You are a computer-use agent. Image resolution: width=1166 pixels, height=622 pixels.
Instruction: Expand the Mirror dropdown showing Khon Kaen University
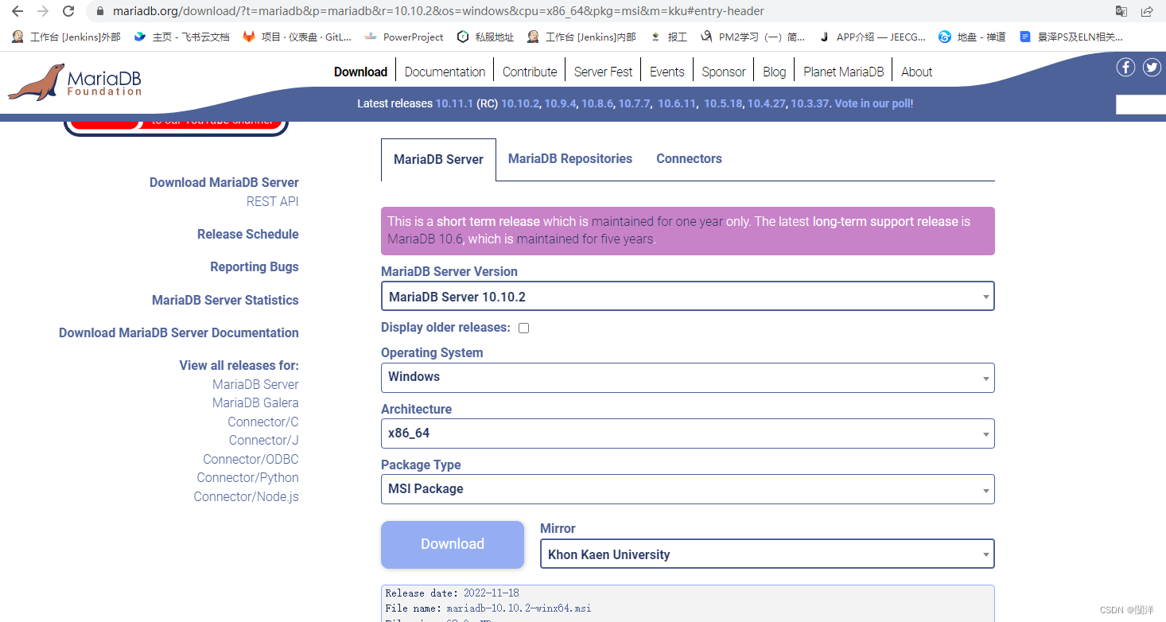767,554
